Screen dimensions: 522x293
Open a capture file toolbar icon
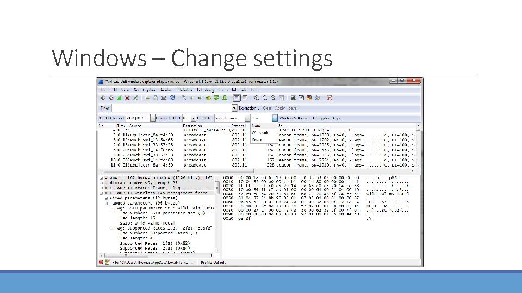pos(147,98)
